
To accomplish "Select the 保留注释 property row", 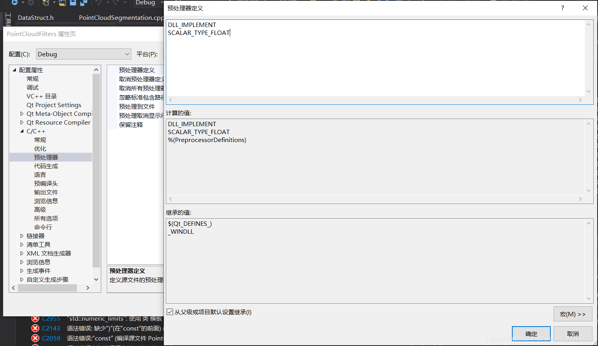I will pos(136,125).
